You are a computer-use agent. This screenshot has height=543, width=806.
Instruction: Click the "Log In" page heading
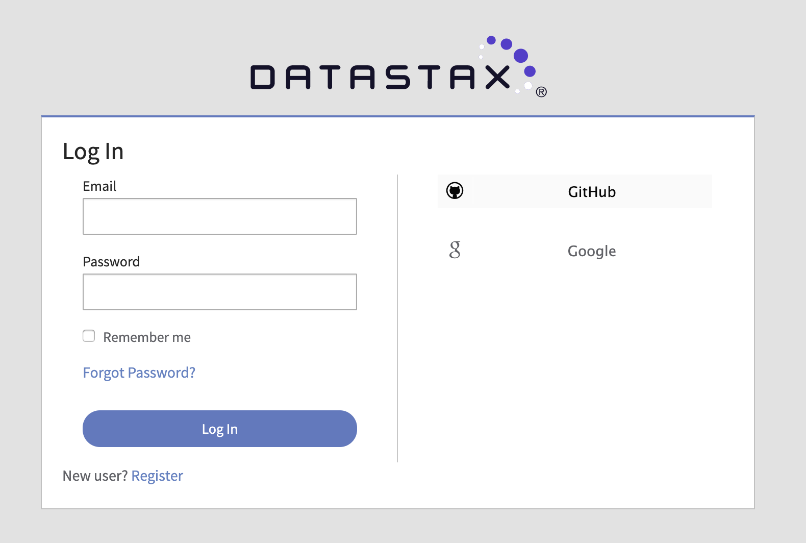click(93, 152)
